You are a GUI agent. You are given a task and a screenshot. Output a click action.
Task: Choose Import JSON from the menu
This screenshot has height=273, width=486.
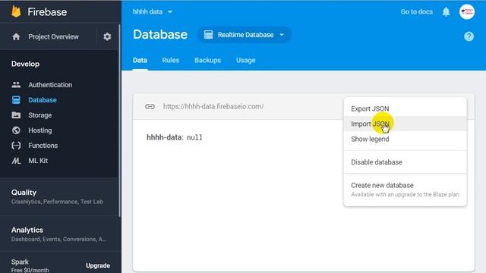[405, 124]
